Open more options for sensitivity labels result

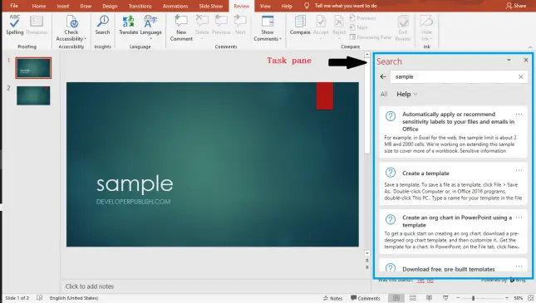[519, 114]
